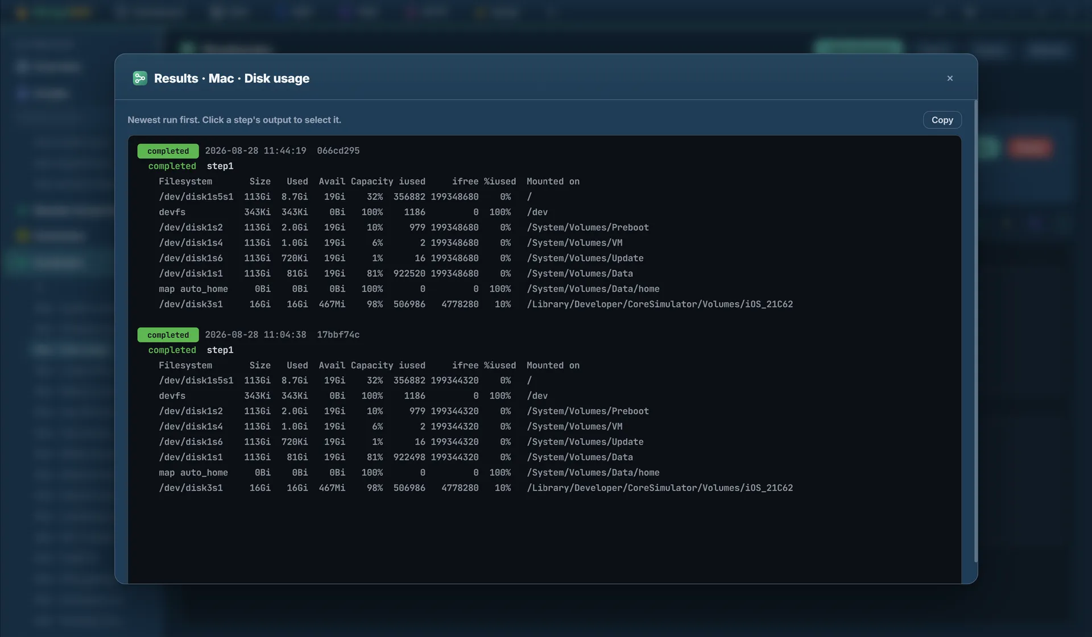This screenshot has width=1092, height=637.
Task: Click iused value 922520
Action: (409, 273)
